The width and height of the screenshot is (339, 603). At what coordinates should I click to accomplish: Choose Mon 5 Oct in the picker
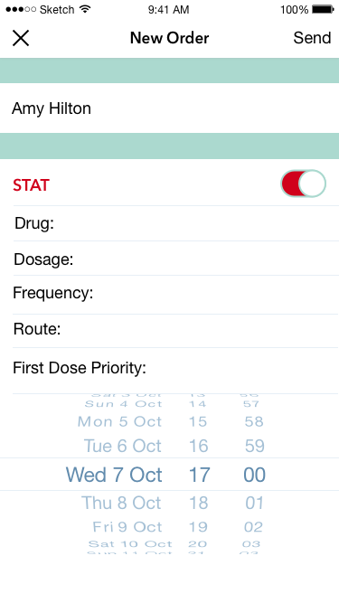(x=119, y=421)
